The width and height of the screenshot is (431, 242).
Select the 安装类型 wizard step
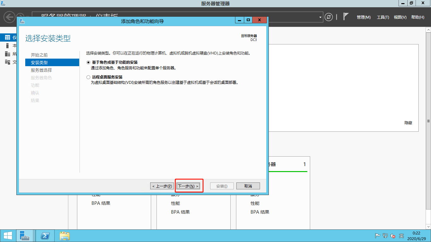[52, 62]
